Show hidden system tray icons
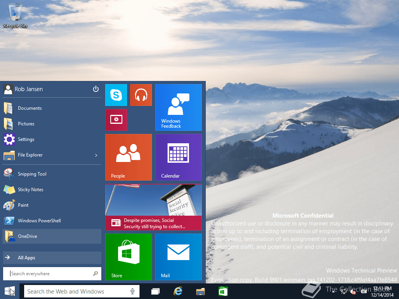This screenshot has width=399, height=299. tap(333, 292)
